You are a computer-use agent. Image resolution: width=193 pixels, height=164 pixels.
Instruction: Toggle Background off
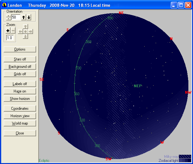(x=20, y=67)
